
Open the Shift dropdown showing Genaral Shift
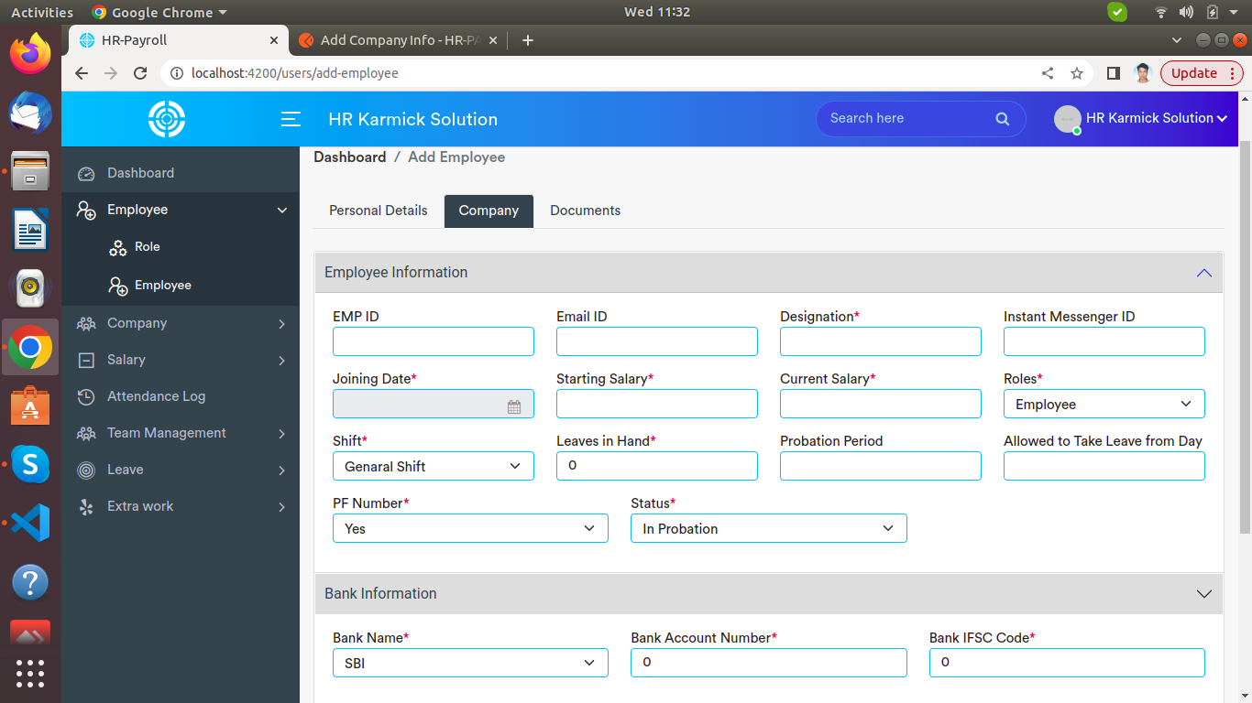point(433,467)
